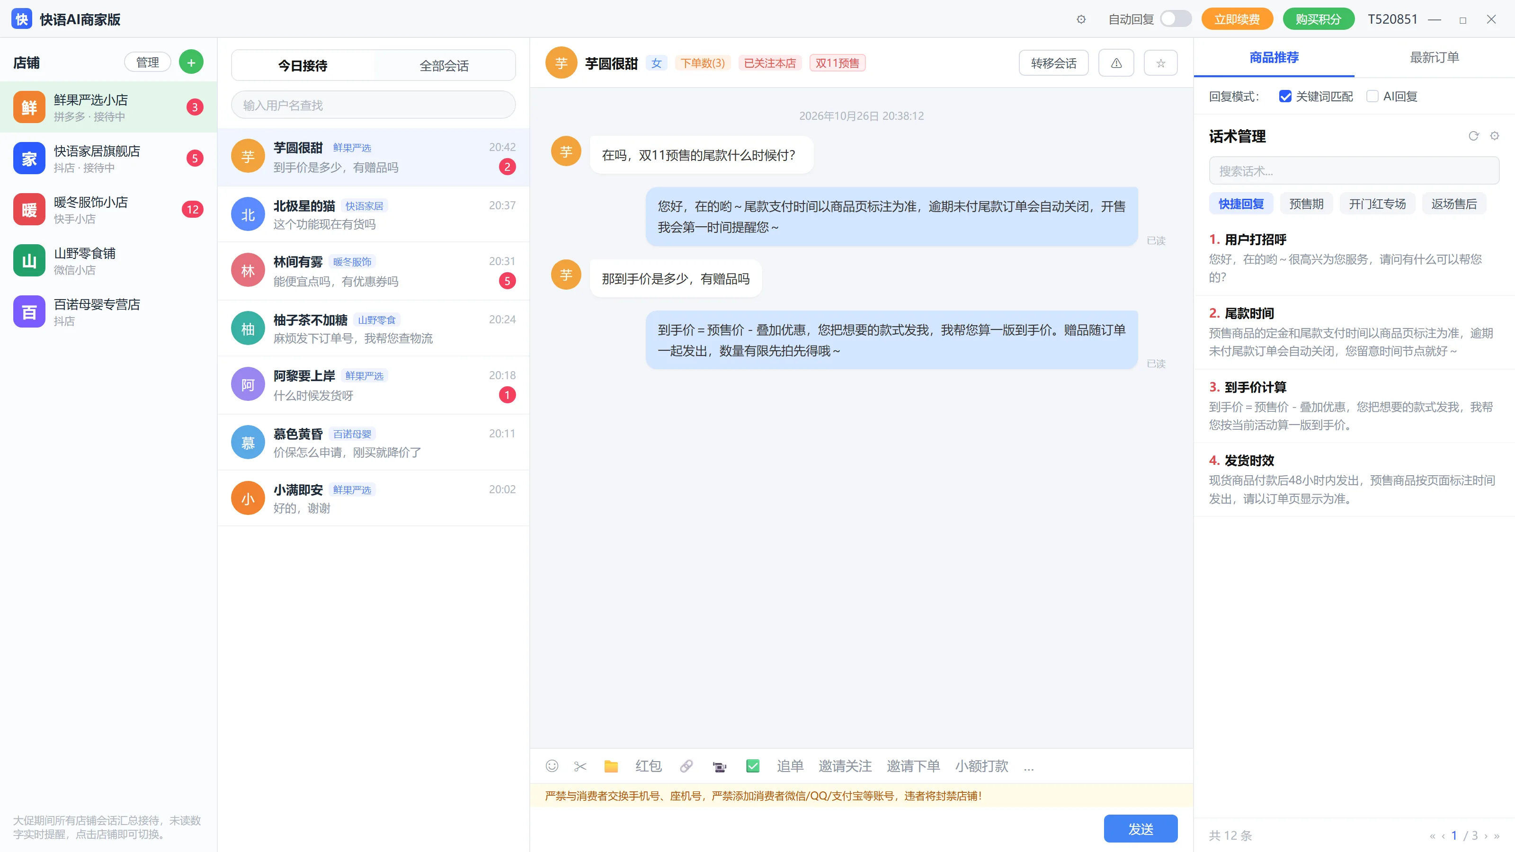Click the 转移会话 button

(1053, 63)
